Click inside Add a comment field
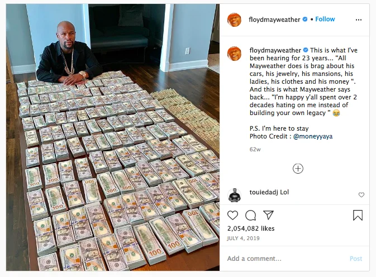The width and height of the screenshot is (376, 277). point(285,259)
